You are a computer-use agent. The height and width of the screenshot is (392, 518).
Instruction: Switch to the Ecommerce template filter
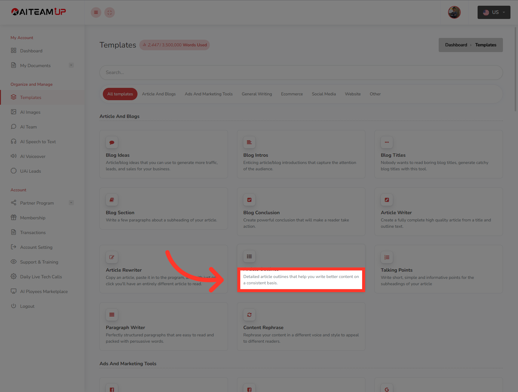point(292,94)
